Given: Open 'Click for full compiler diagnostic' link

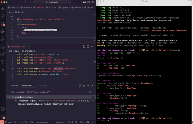Looking at the screenshot, I should pyautogui.click(x=60, y=101).
